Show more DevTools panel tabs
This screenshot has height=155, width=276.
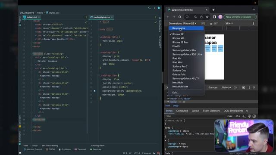[x=235, y=87]
